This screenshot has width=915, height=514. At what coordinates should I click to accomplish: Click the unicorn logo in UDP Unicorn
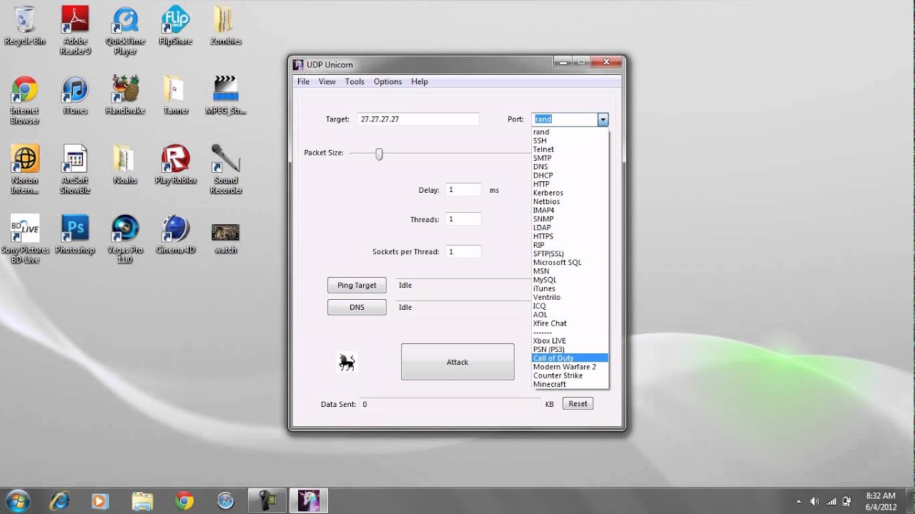[347, 363]
